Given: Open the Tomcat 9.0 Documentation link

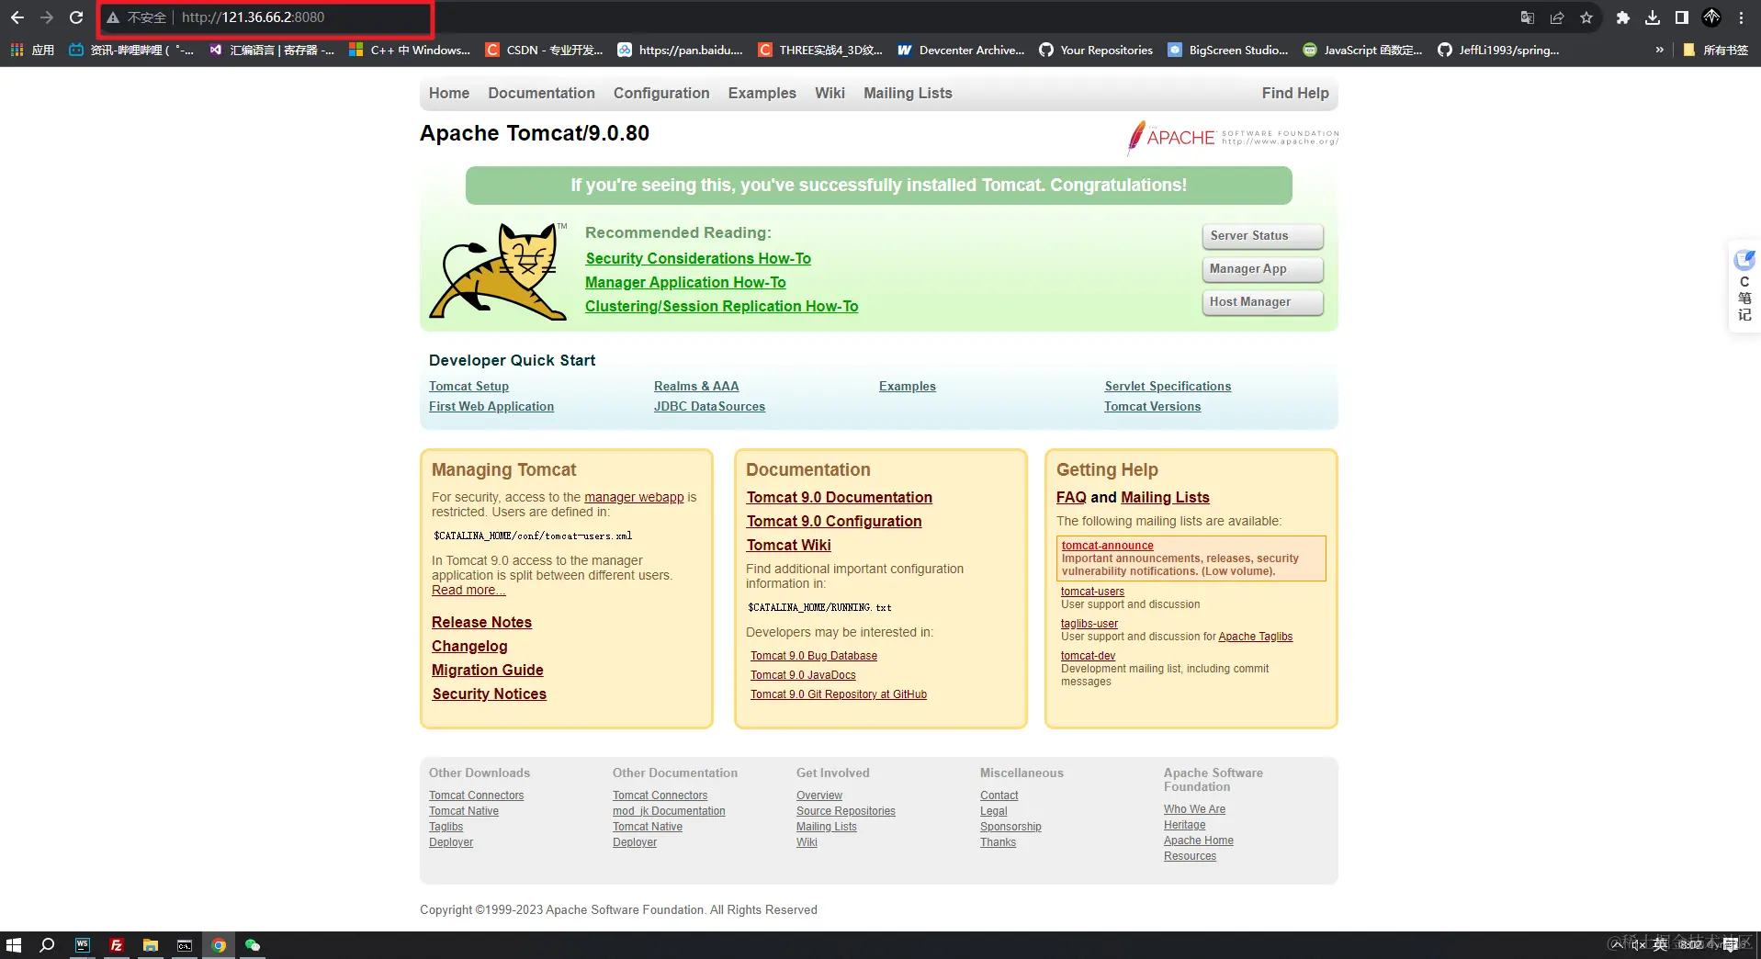Looking at the screenshot, I should point(839,497).
